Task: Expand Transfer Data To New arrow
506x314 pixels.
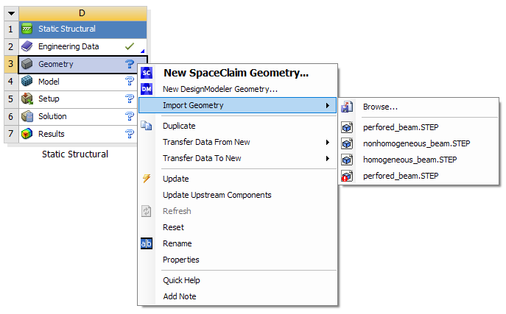Action: [x=328, y=158]
